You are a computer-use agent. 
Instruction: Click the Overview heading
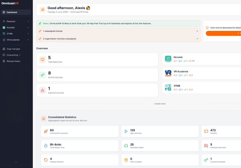(x=42, y=48)
